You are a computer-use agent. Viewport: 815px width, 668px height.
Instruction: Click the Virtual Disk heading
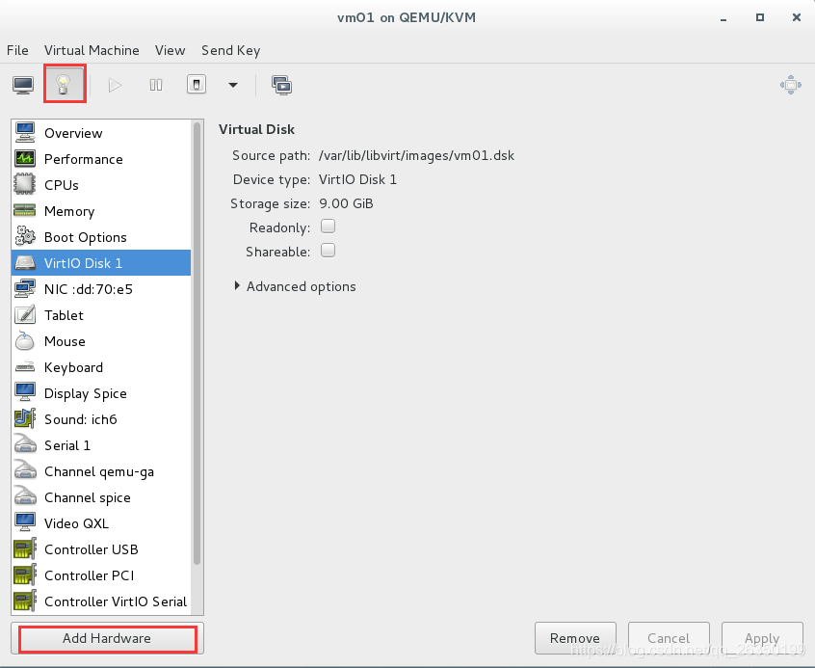tap(257, 129)
